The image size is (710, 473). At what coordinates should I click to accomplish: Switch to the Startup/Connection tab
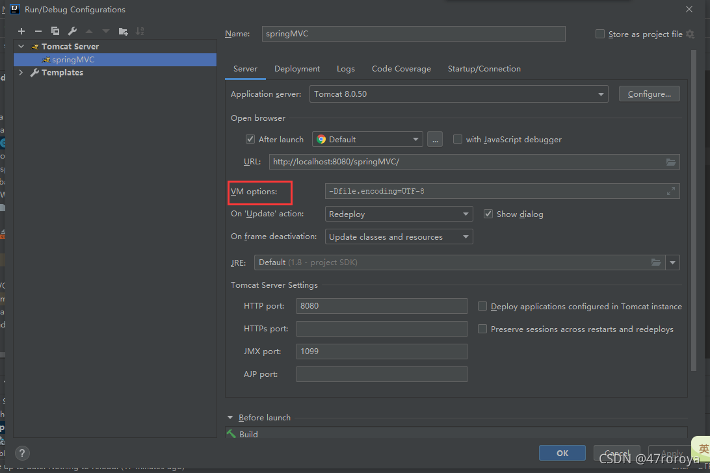[x=484, y=69]
